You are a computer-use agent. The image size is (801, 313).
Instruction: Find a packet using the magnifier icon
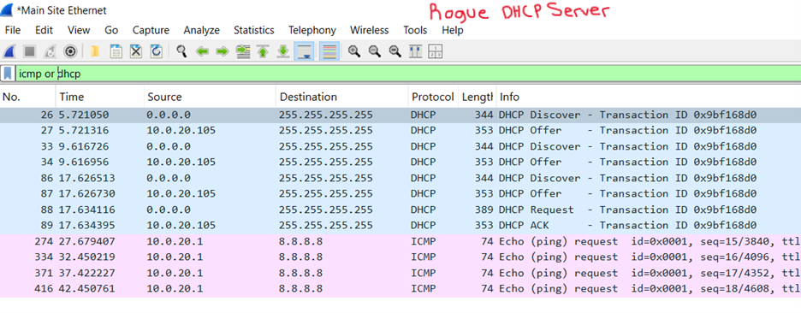[181, 51]
